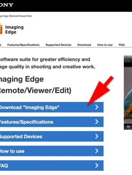Click the chevron on blue How to use button

(x=97, y=151)
